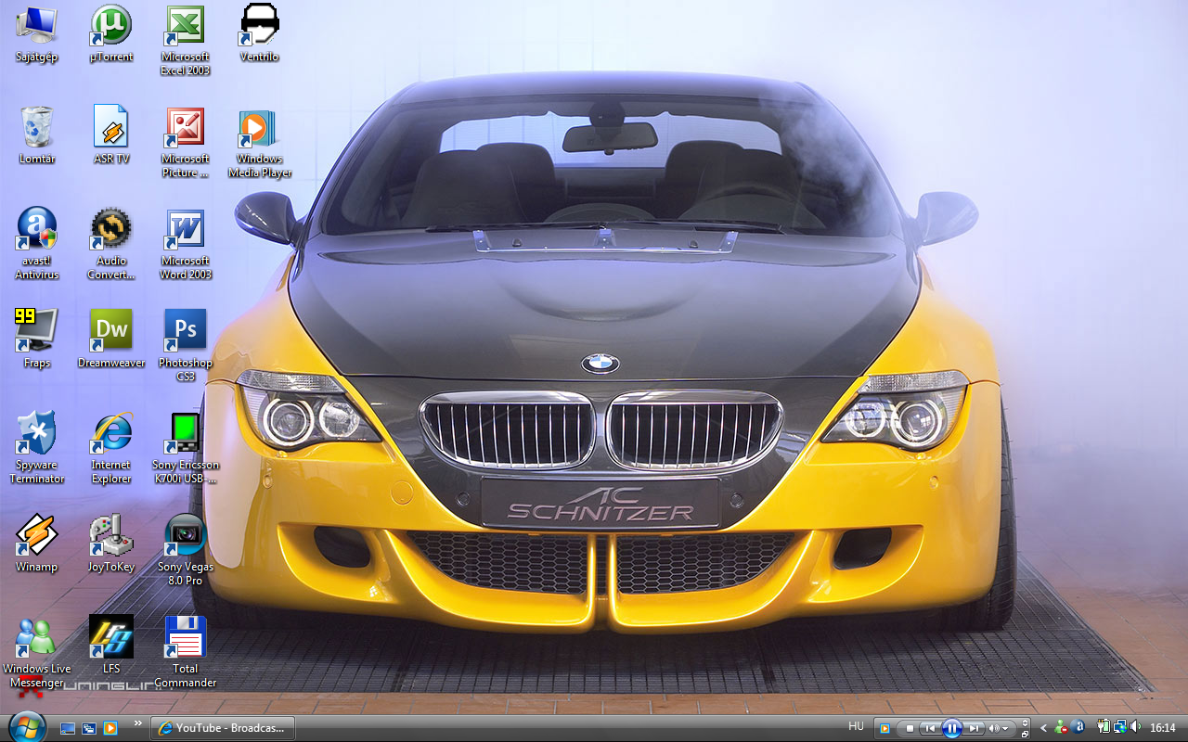Viewport: 1188px width, 742px height.
Task: Open Media Player volume dropdown arrow
Action: pyautogui.click(x=1005, y=728)
